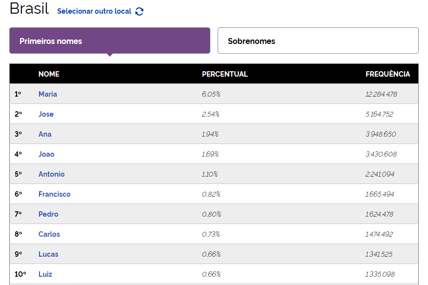The image size is (428, 285).
Task: Open Antonio name details
Action: pos(51,174)
